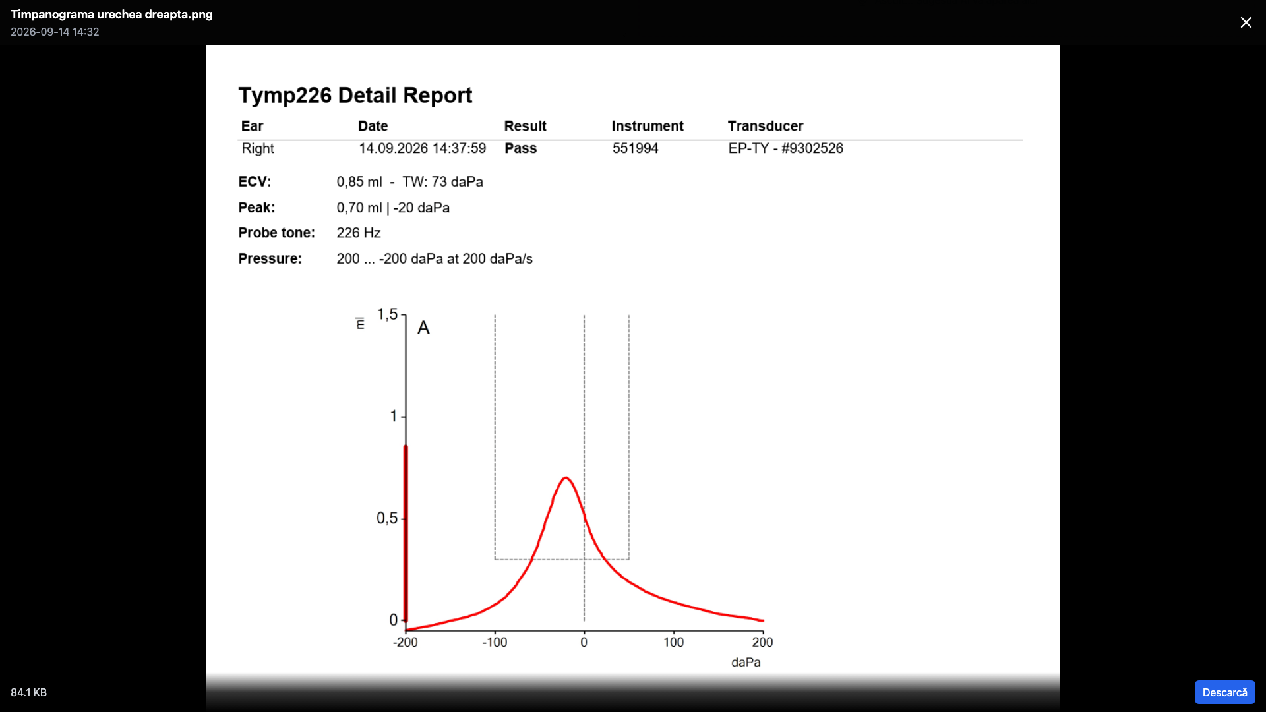Image resolution: width=1266 pixels, height=712 pixels.
Task: Click the Peak value 0,70 ml | -20 daPa
Action: [393, 208]
